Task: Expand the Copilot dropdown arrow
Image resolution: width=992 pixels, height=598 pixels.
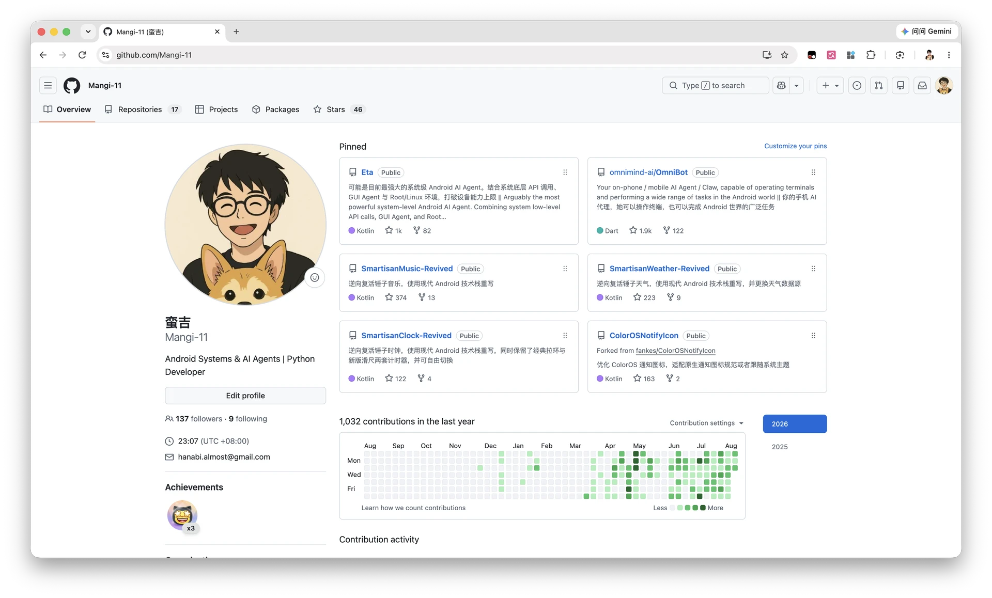Action: [x=797, y=86]
